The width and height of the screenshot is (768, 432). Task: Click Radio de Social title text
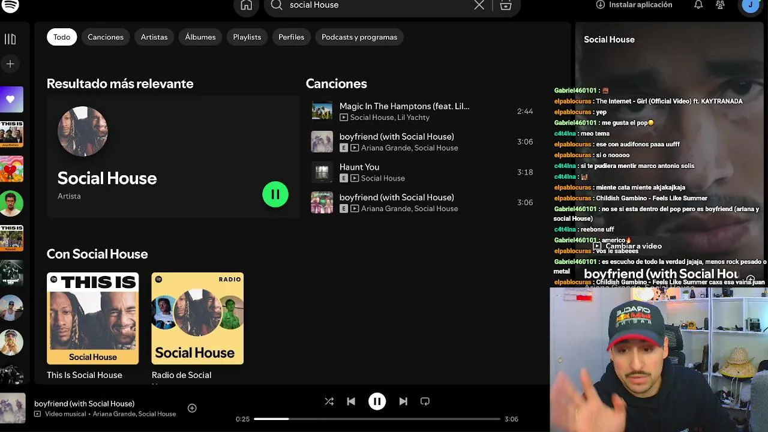click(x=181, y=375)
